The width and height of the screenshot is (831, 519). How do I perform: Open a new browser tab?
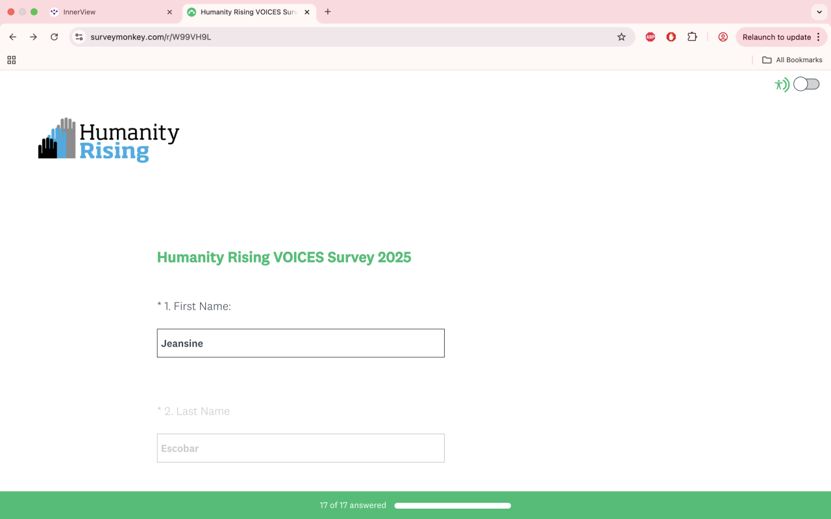click(x=328, y=12)
